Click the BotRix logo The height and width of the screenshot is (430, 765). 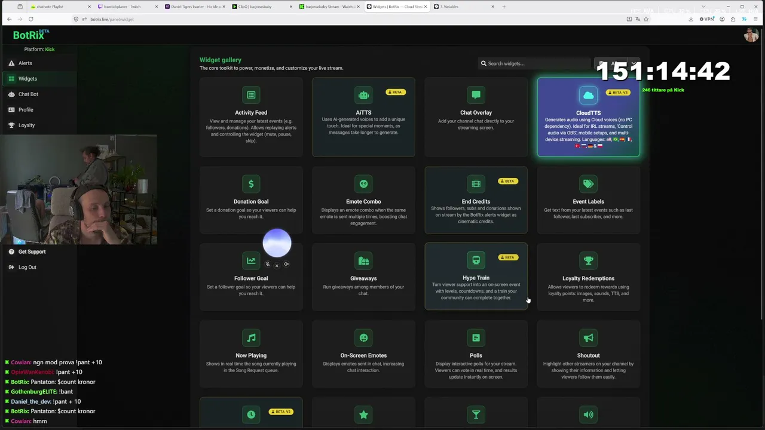coord(31,35)
